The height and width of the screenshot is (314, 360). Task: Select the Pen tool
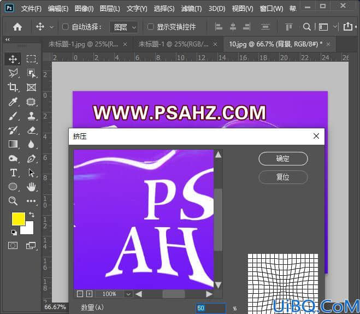(x=31, y=158)
